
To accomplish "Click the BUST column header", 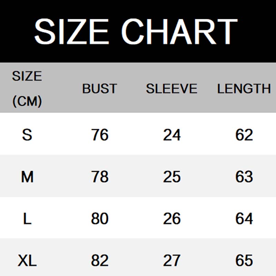I will [100, 89].
